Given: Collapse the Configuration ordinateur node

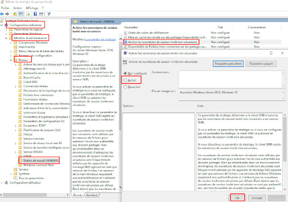Looking at the screenshot, I should (x=2, y=25).
